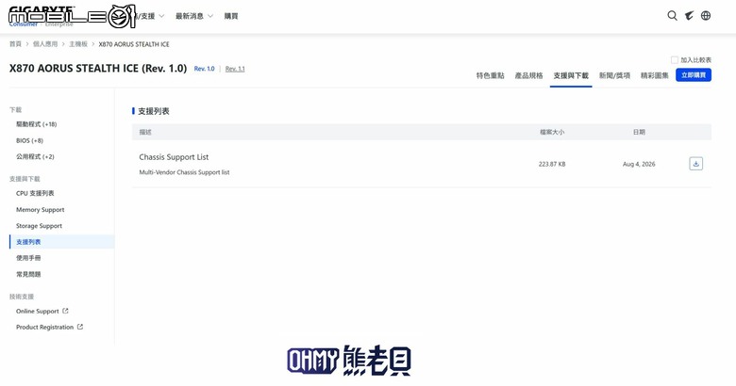Click the Aug 4, 2026 date
This screenshot has height=386, width=736.
[x=639, y=164]
